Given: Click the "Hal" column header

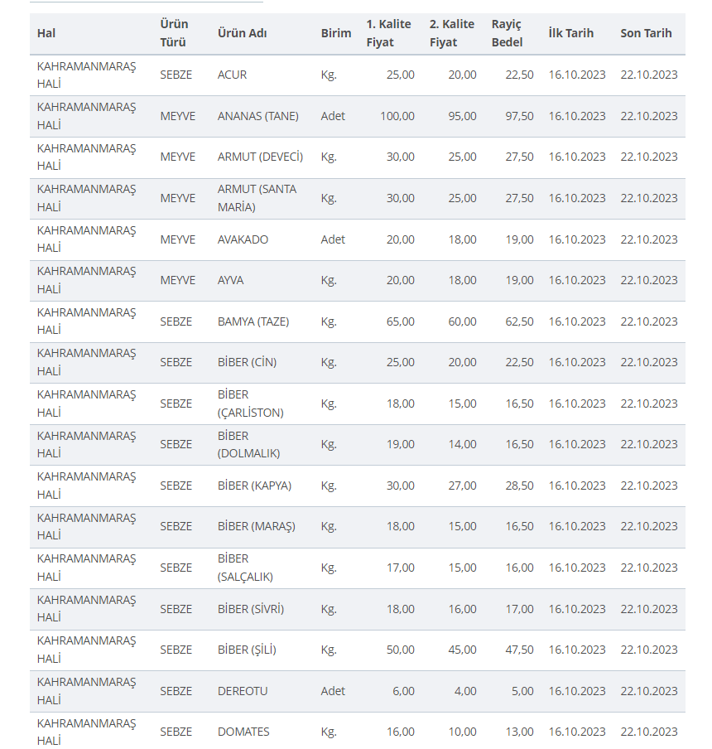Looking at the screenshot, I should (46, 34).
